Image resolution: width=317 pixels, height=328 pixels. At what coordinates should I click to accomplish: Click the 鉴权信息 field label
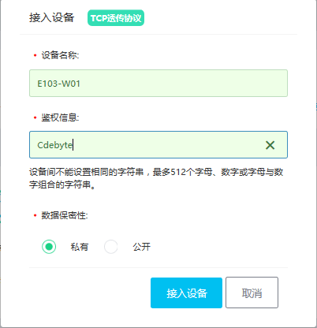[60, 117]
